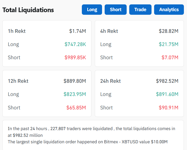Screen dimensions: 187x150
Task: Click the $90.91M short value
Action: [x=169, y=107]
